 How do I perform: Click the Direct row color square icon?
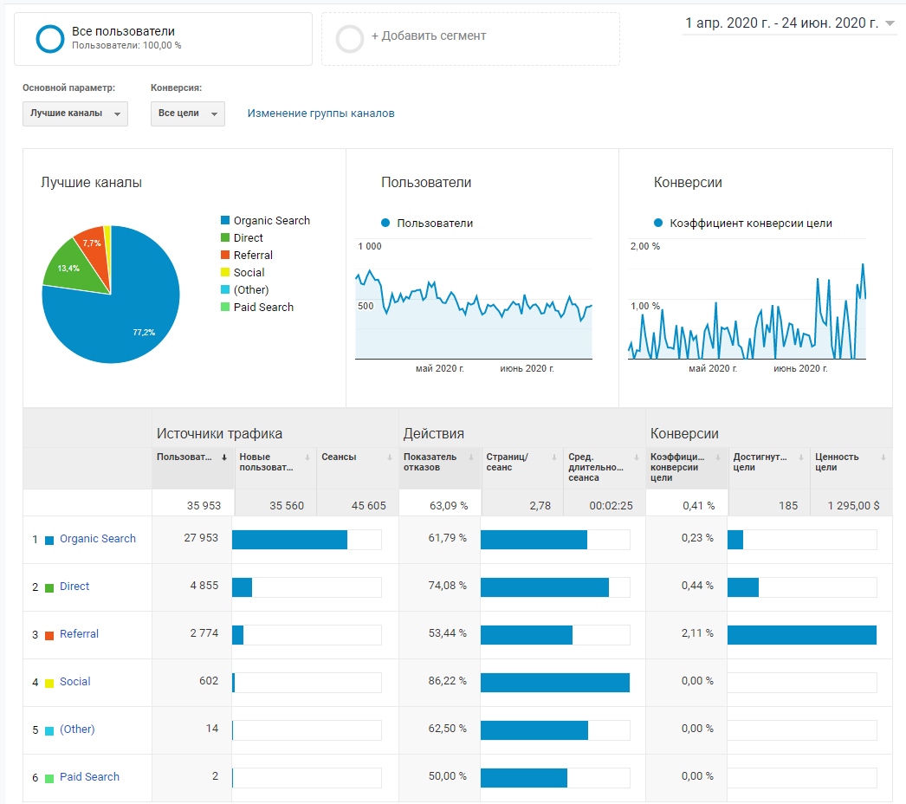point(49,587)
